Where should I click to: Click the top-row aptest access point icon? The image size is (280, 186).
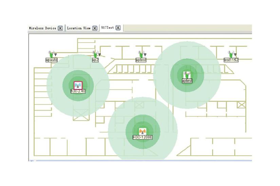point(141,54)
